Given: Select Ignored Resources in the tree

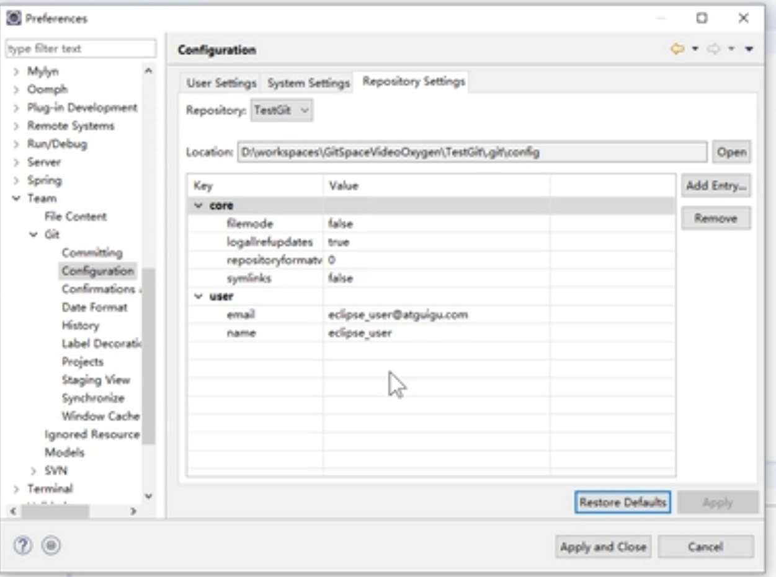Looking at the screenshot, I should [92, 434].
